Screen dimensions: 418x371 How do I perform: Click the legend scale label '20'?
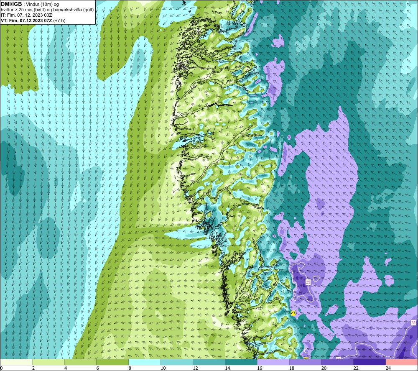click(x=324, y=368)
